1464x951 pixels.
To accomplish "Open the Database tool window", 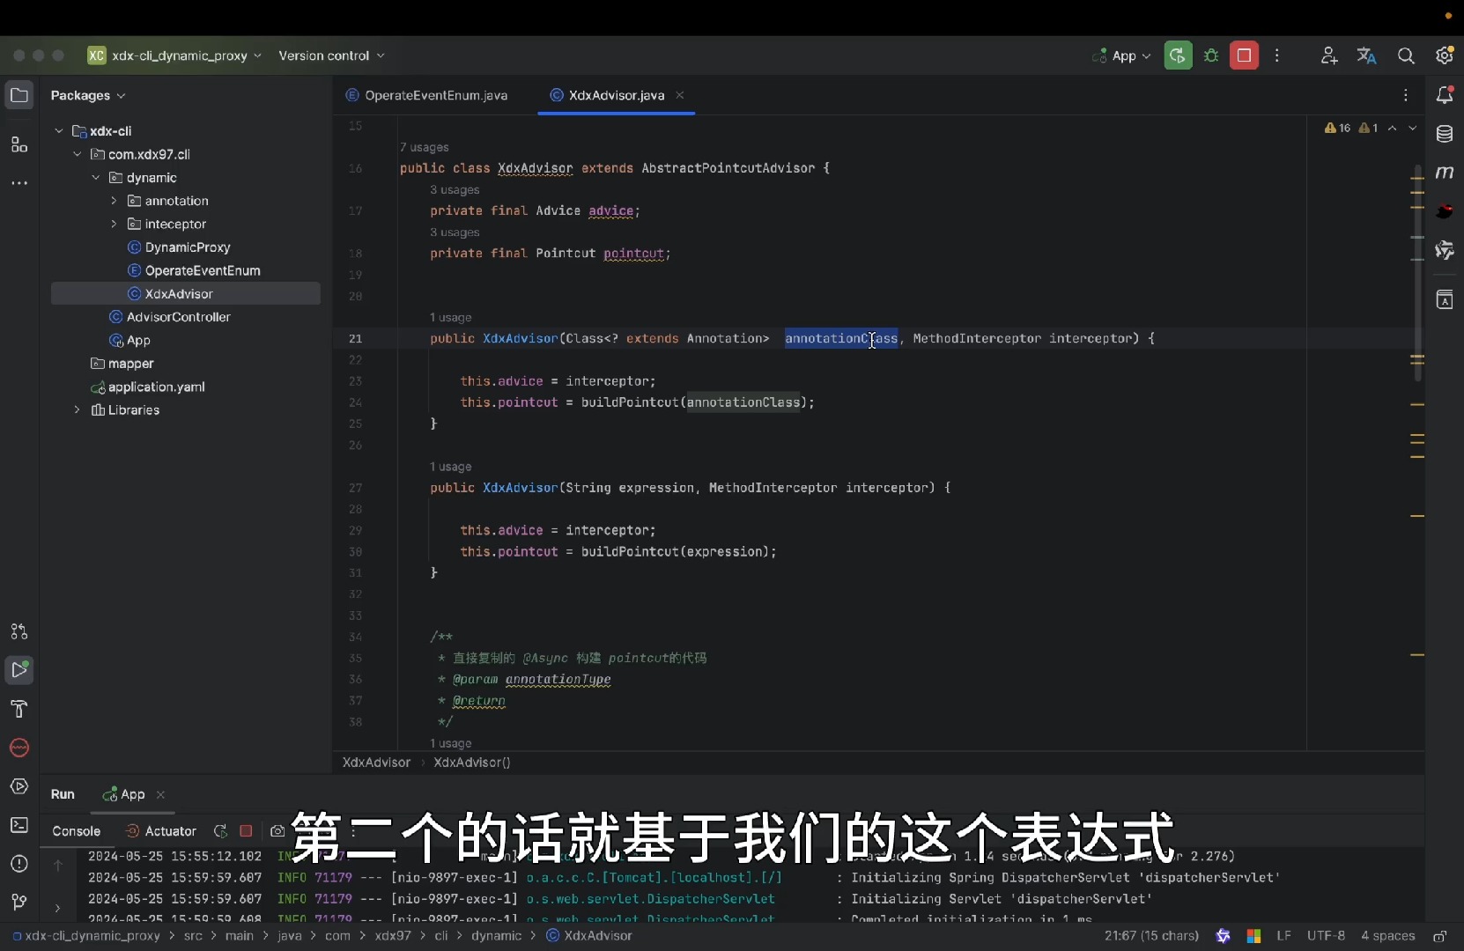I will pos(1445,134).
